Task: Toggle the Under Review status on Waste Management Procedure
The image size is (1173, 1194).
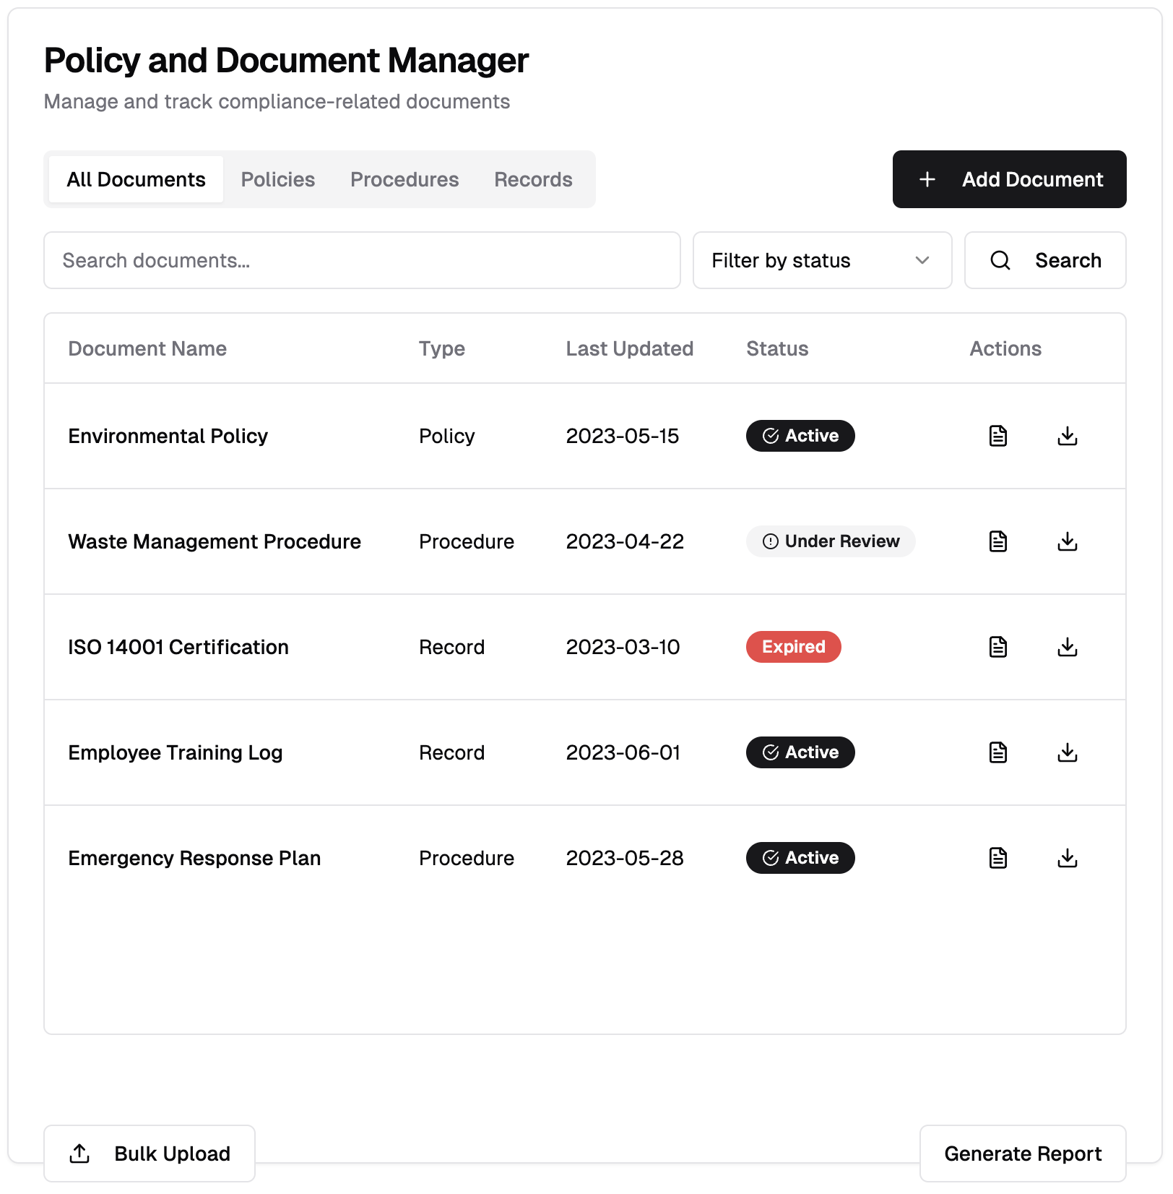Action: [831, 541]
